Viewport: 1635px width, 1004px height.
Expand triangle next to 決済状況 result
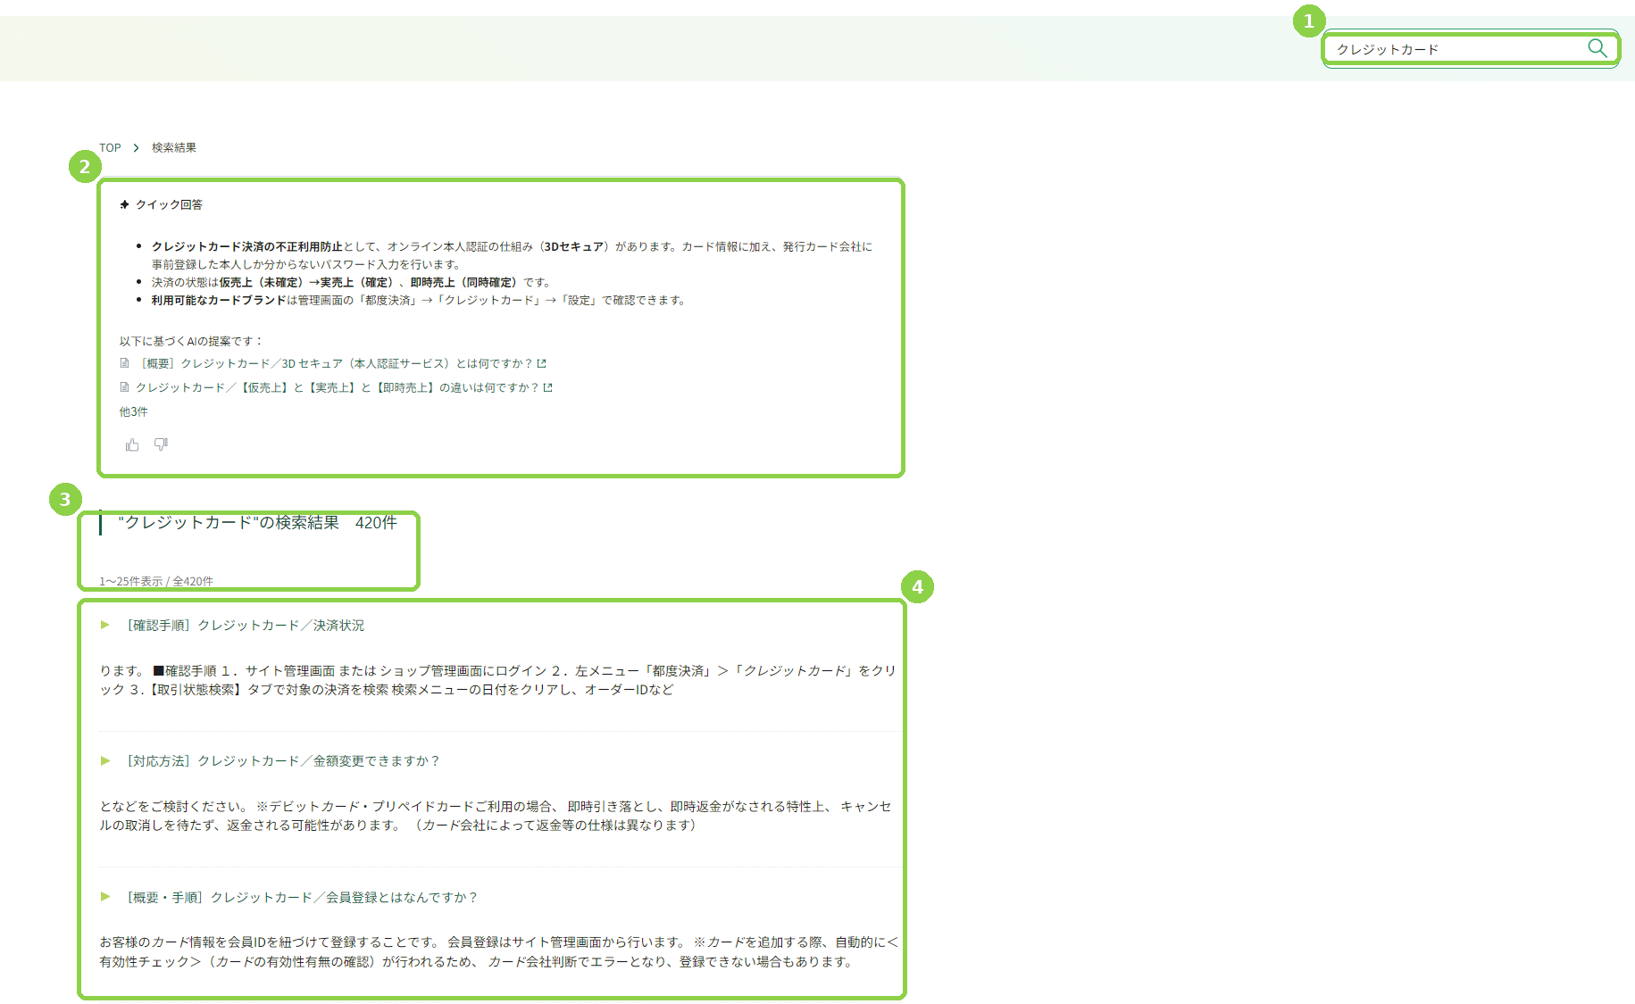105,625
